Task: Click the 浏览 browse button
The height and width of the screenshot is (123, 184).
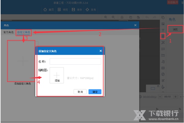Action: [175, 29]
